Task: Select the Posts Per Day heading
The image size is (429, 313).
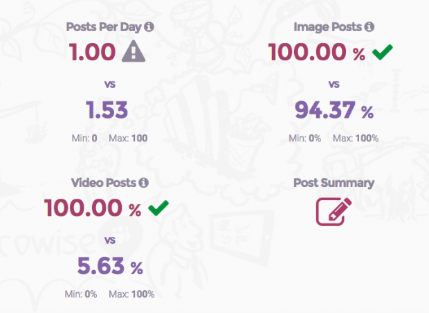Action: [104, 27]
